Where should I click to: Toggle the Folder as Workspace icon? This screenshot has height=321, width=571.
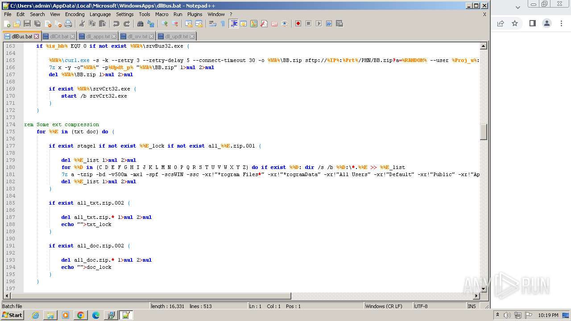[x=274, y=24]
